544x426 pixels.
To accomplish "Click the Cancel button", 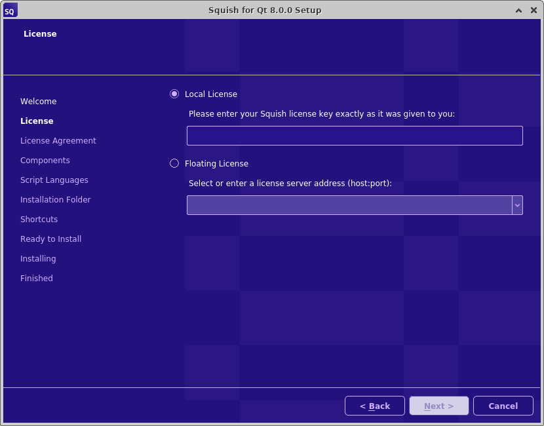I will pos(503,405).
